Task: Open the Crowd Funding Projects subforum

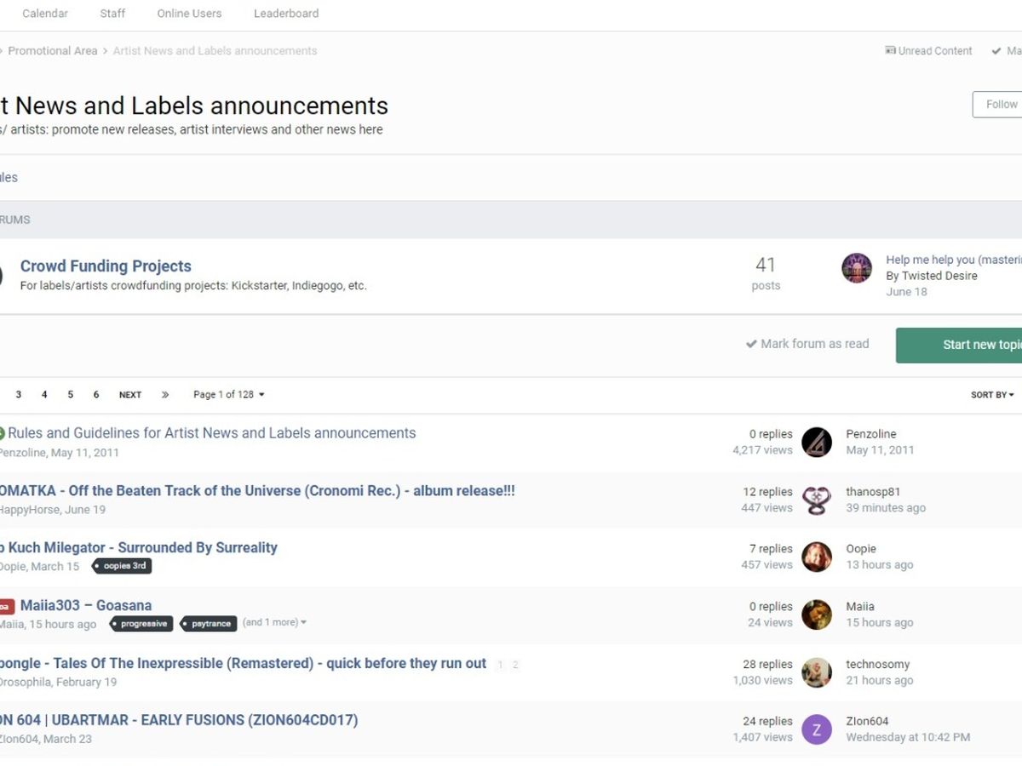Action: 106,266
